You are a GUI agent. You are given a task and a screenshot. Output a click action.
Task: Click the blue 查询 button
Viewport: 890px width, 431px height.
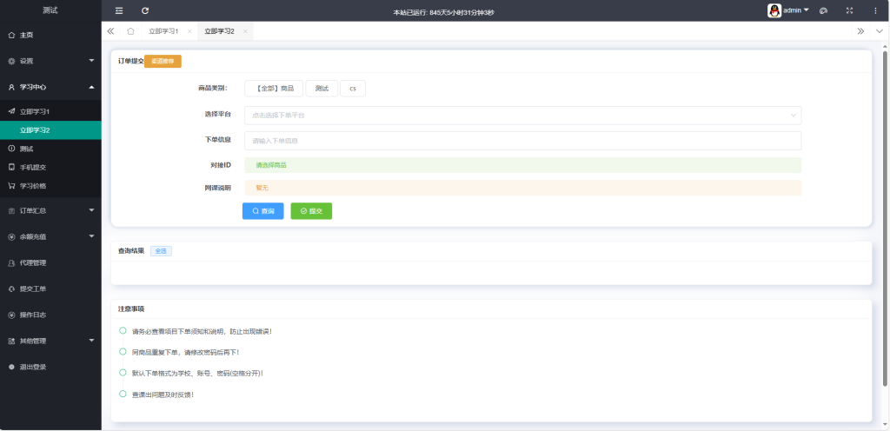pyautogui.click(x=262, y=211)
